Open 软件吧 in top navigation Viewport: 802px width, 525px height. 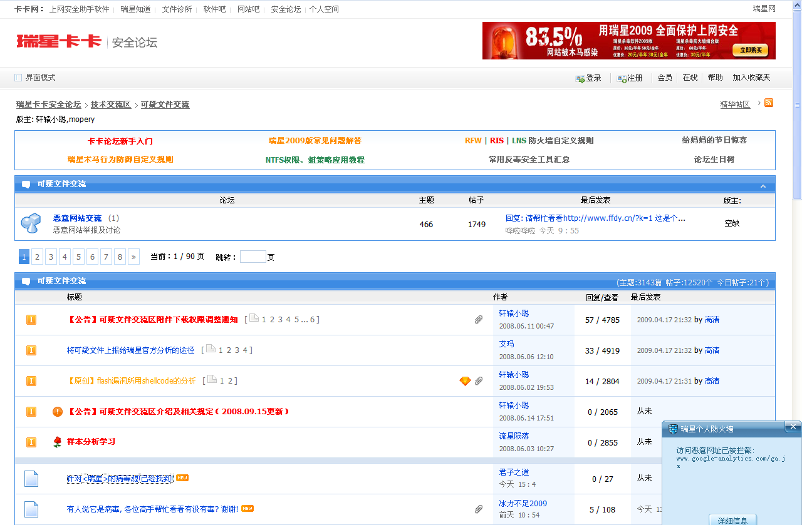click(x=214, y=9)
